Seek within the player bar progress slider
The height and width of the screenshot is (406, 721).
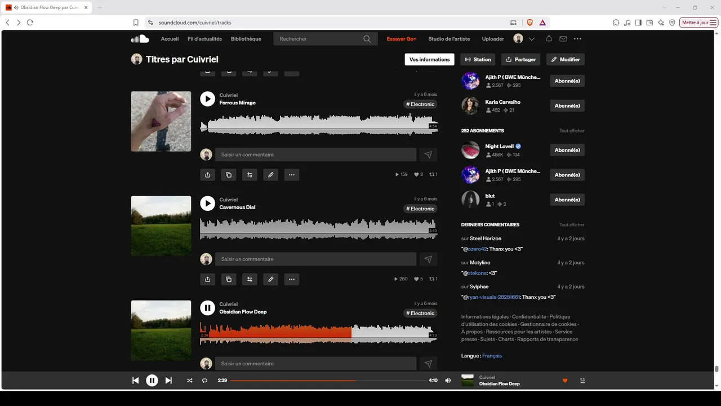[328, 381]
